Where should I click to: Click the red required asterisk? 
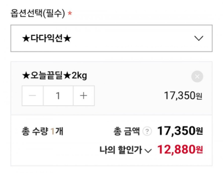tap(70, 13)
